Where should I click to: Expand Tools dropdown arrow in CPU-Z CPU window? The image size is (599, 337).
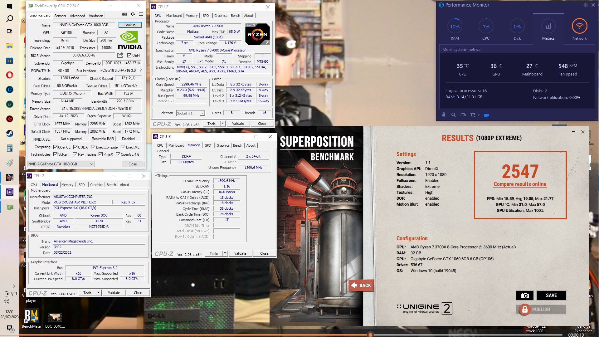pos(223,124)
